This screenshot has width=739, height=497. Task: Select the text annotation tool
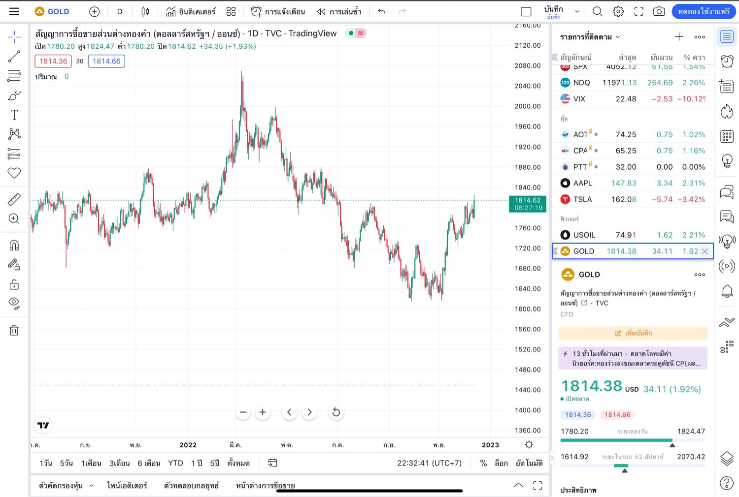[x=14, y=115]
